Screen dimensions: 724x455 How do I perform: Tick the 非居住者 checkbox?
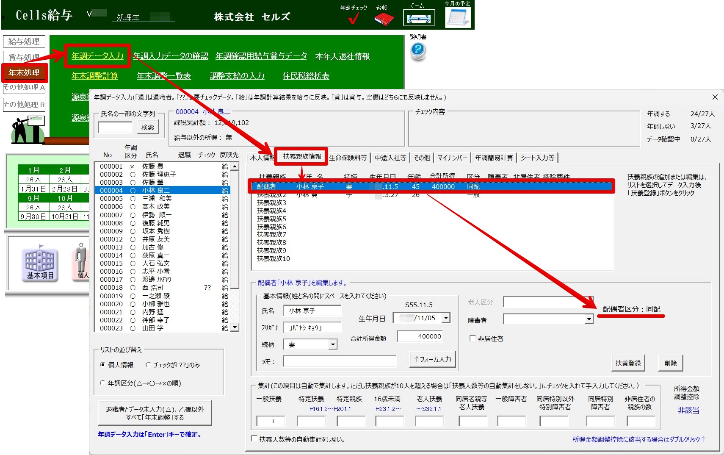473,338
